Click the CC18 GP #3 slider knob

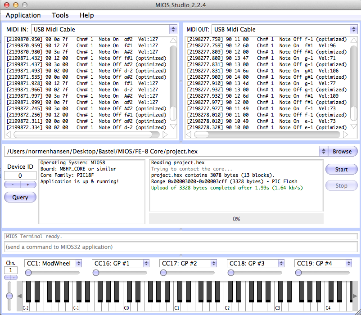pyautogui.click(x=231, y=273)
